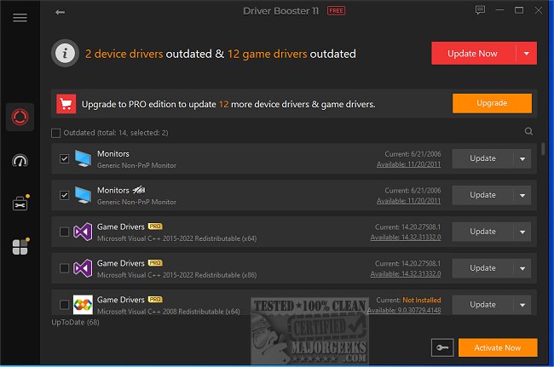
Task: Open the Tools toolbox sidebar icon
Action: pos(20,204)
